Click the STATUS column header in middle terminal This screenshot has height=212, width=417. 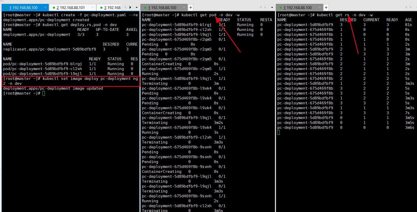[x=244, y=20]
